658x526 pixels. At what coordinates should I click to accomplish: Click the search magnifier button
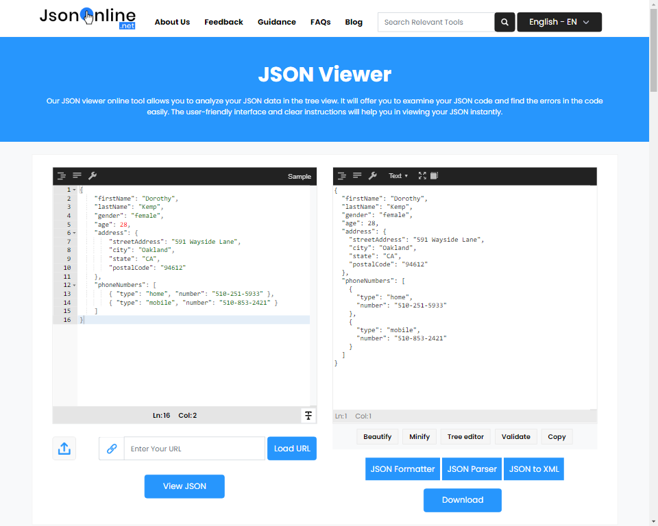point(504,22)
